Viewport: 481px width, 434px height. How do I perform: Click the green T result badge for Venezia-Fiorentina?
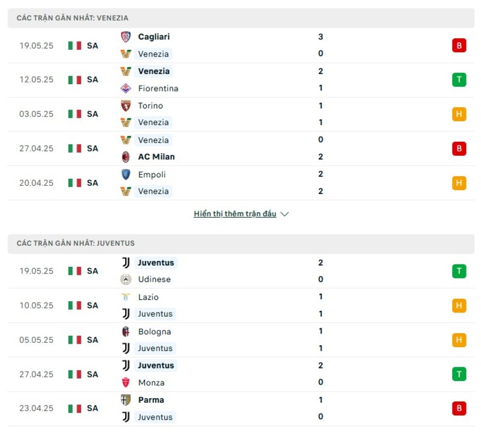(461, 79)
